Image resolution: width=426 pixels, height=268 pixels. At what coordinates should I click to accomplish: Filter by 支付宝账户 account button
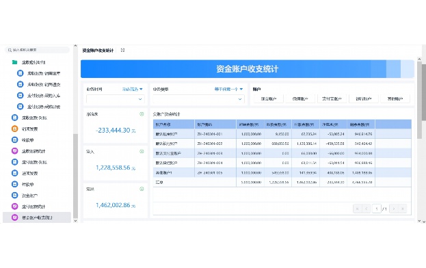pyautogui.click(x=332, y=99)
